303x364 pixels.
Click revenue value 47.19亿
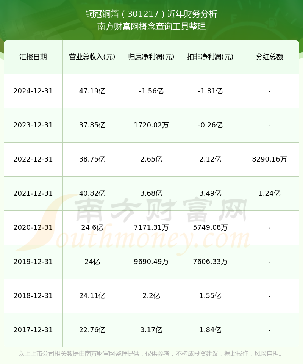[x=92, y=91]
